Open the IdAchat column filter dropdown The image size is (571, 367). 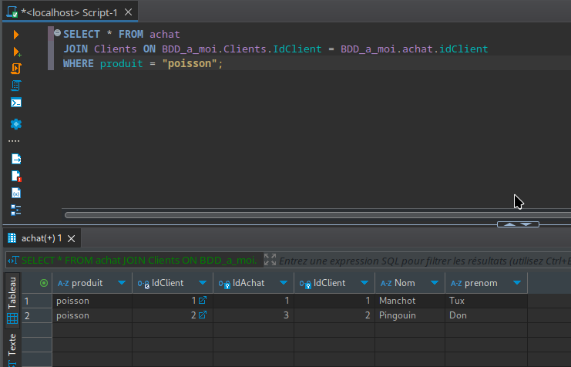284,283
